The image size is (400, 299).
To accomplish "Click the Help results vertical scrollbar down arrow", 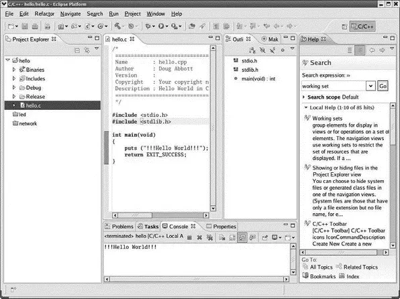I will 393,245.
